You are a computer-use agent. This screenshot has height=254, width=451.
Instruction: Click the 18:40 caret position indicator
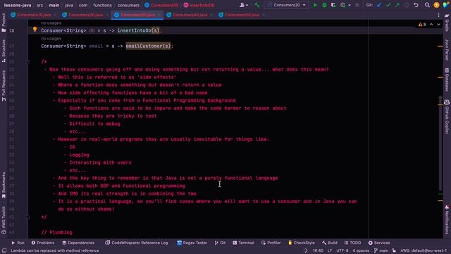[x=318, y=250]
